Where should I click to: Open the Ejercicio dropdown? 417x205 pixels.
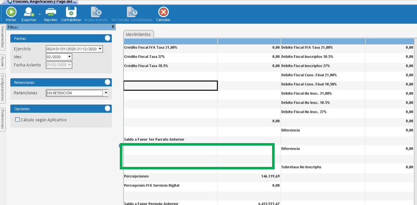pyautogui.click(x=100, y=49)
